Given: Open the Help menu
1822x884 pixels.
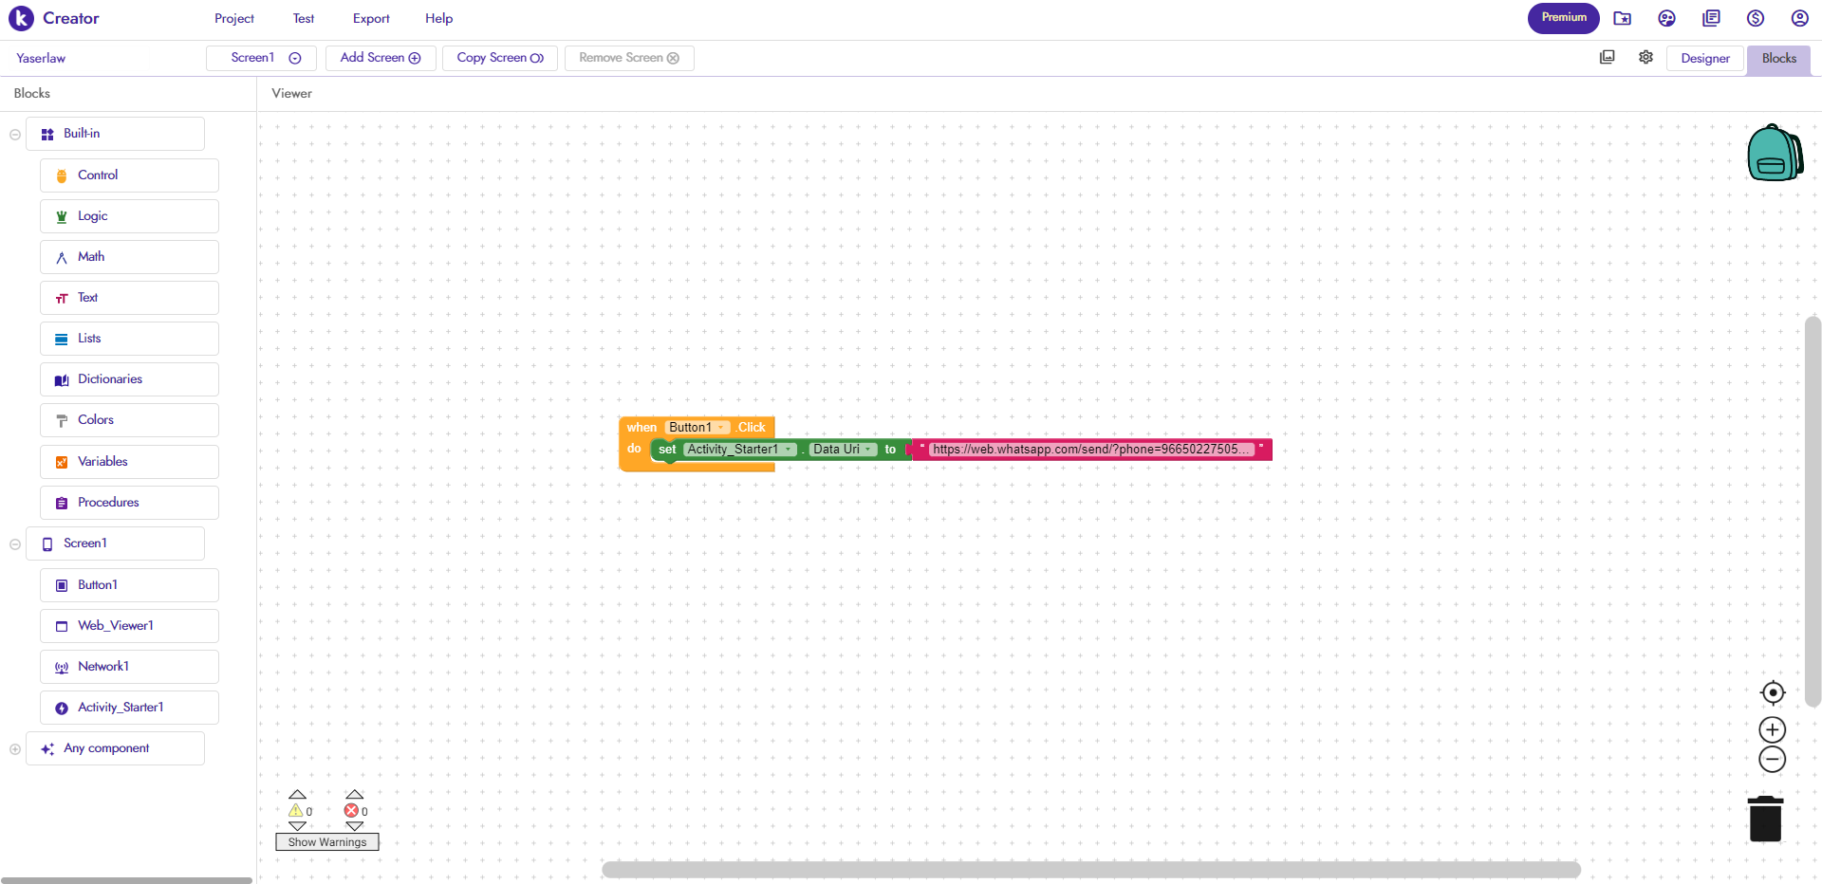Looking at the screenshot, I should pyautogui.click(x=438, y=18).
